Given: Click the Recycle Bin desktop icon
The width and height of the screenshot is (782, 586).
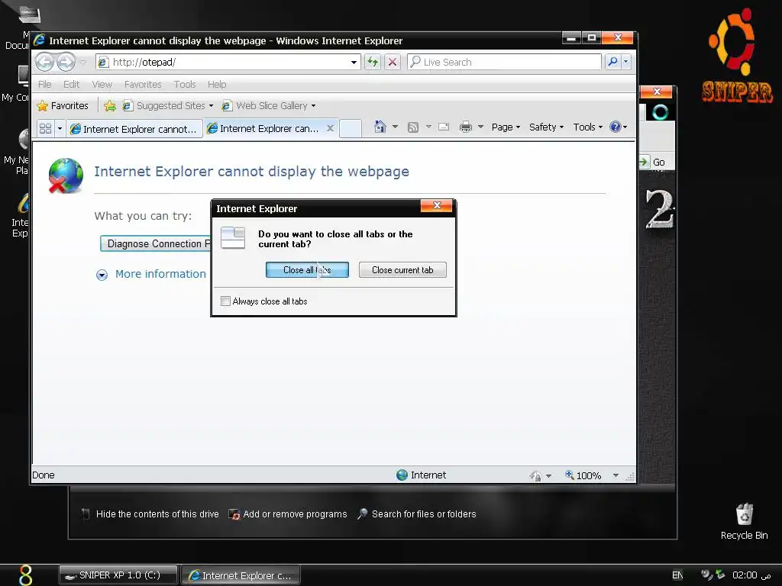Looking at the screenshot, I should [x=744, y=521].
